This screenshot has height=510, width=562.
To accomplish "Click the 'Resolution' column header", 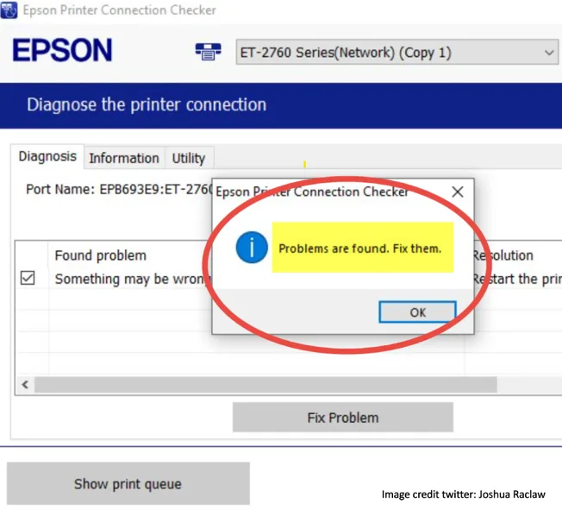I will click(503, 255).
